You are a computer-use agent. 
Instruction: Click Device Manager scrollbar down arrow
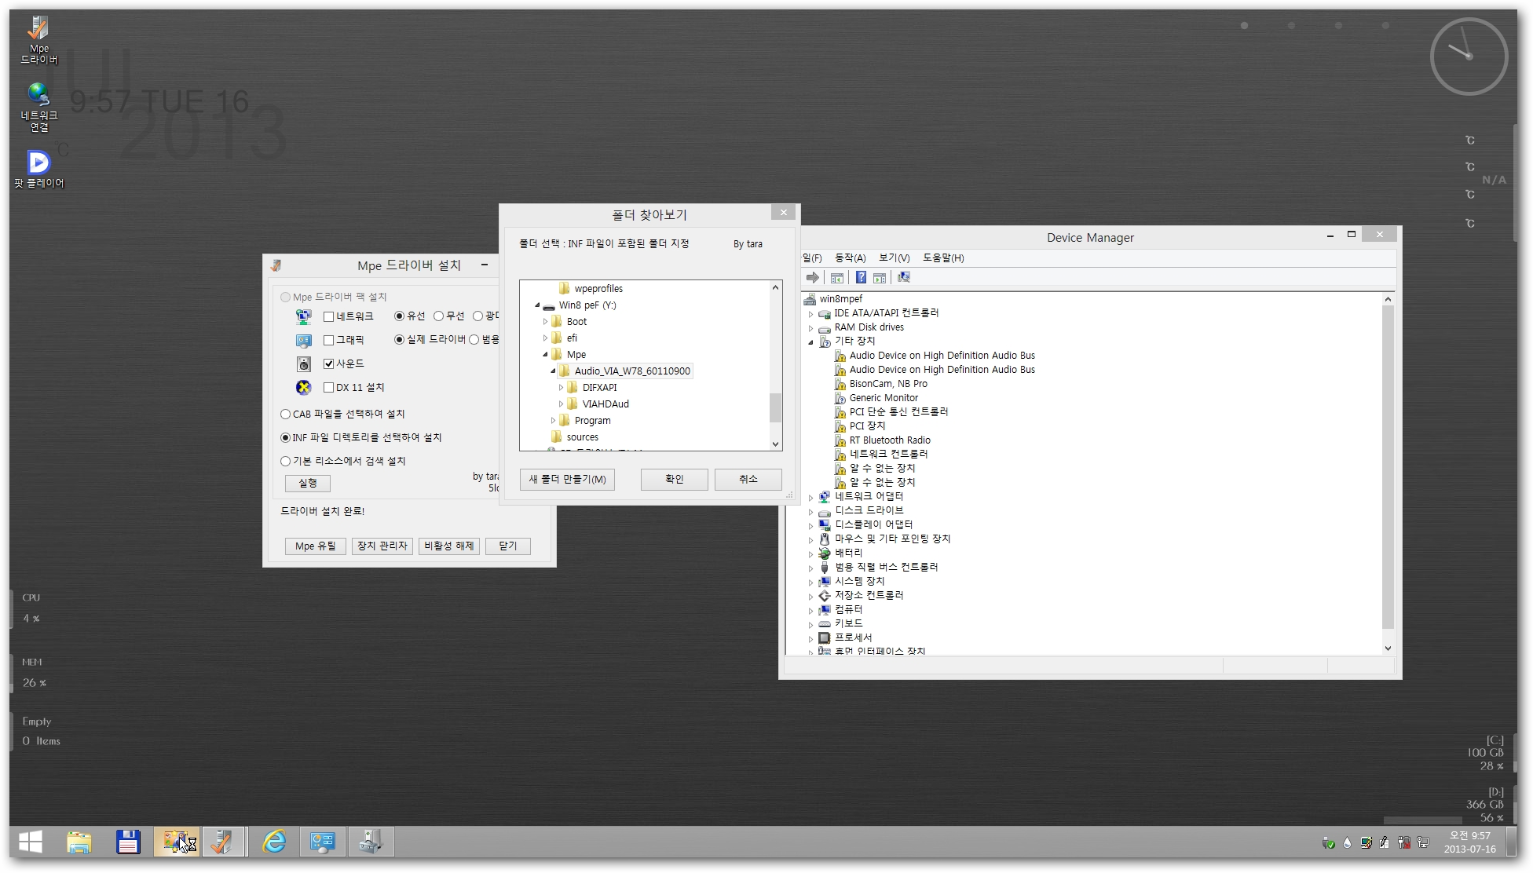[x=1388, y=648]
